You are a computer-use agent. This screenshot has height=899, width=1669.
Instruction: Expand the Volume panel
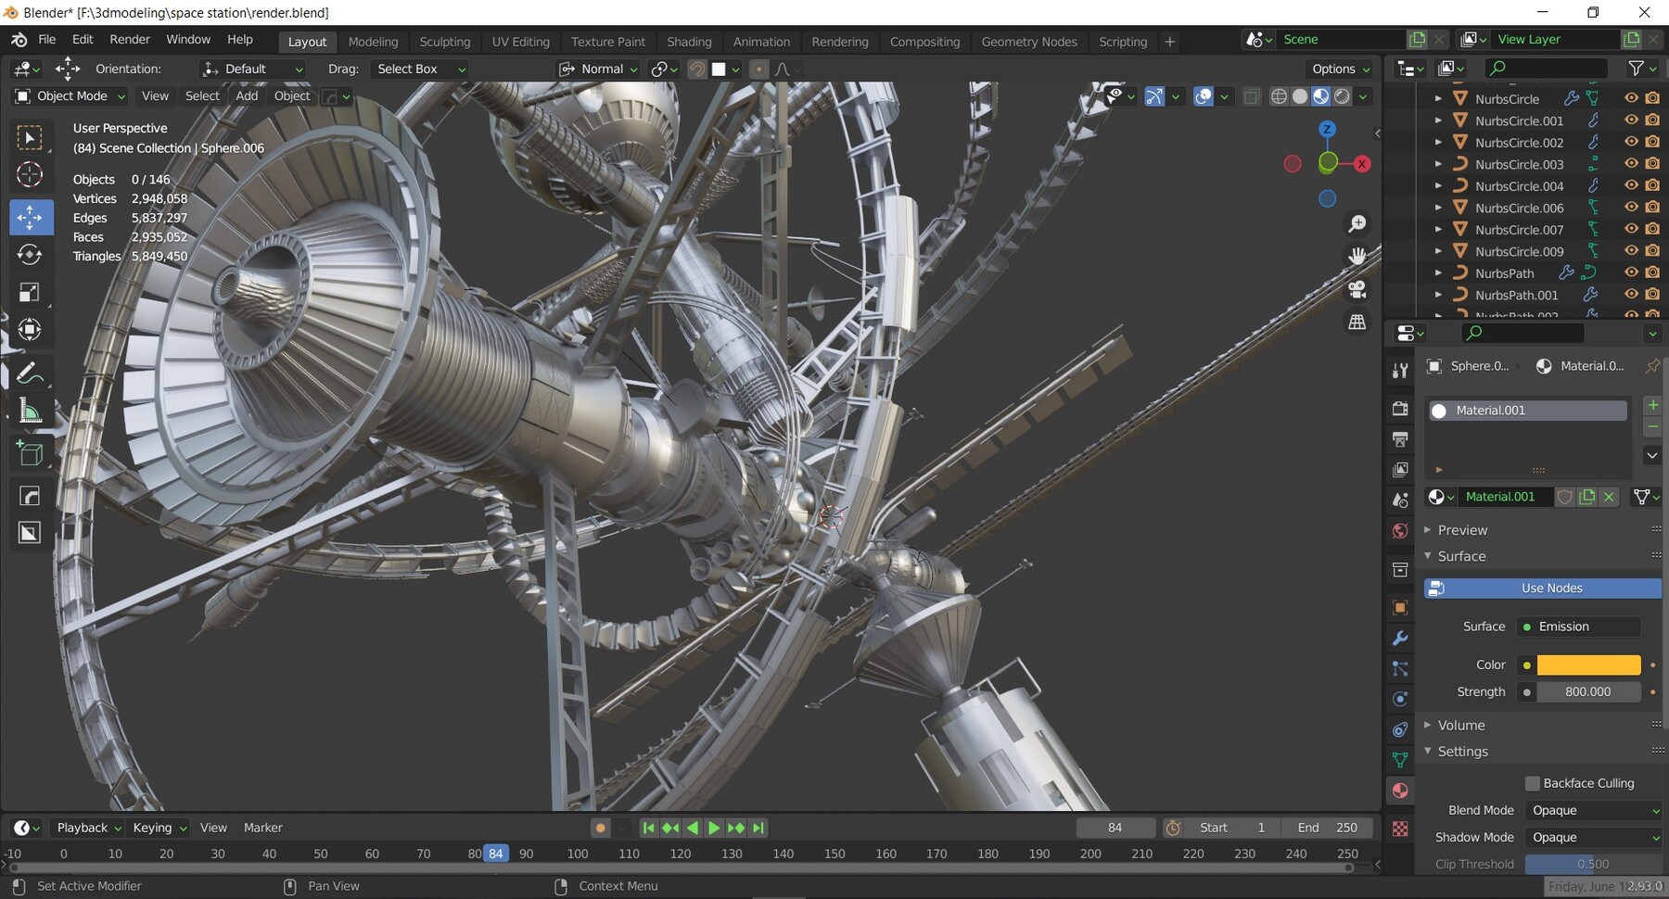1461,725
